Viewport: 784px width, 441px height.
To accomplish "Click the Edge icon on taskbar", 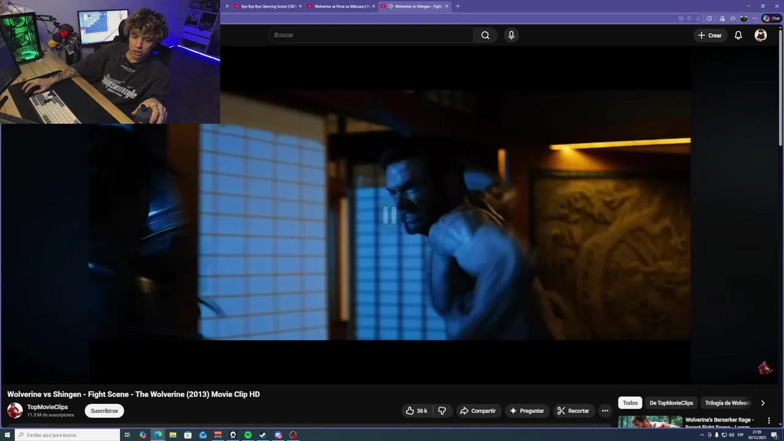I will coord(158,435).
